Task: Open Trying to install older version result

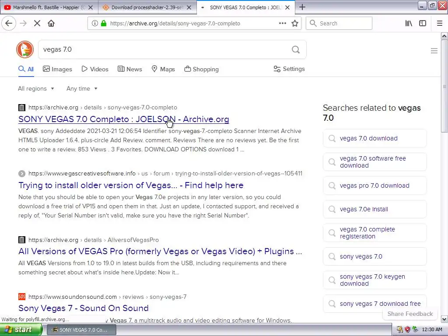Action: [131, 185]
